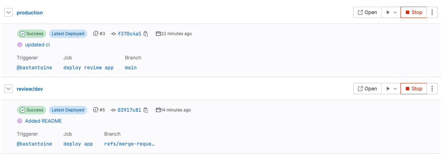
Task: Stop the production environment
Action: tap(413, 12)
